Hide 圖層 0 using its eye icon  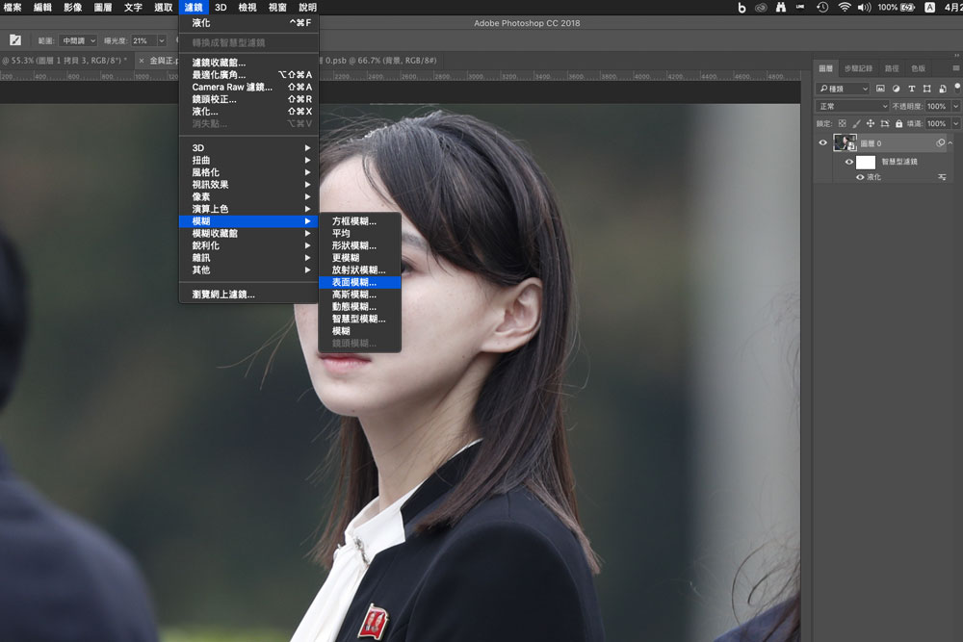822,142
